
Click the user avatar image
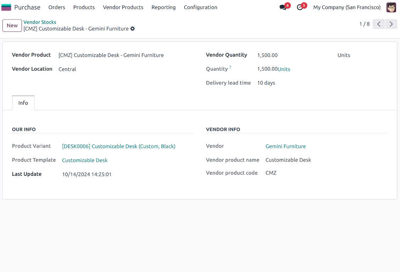[x=391, y=7]
